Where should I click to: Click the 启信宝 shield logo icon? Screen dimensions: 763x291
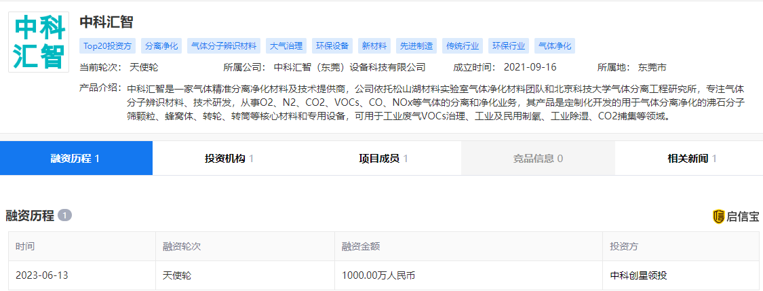pyautogui.click(x=719, y=216)
